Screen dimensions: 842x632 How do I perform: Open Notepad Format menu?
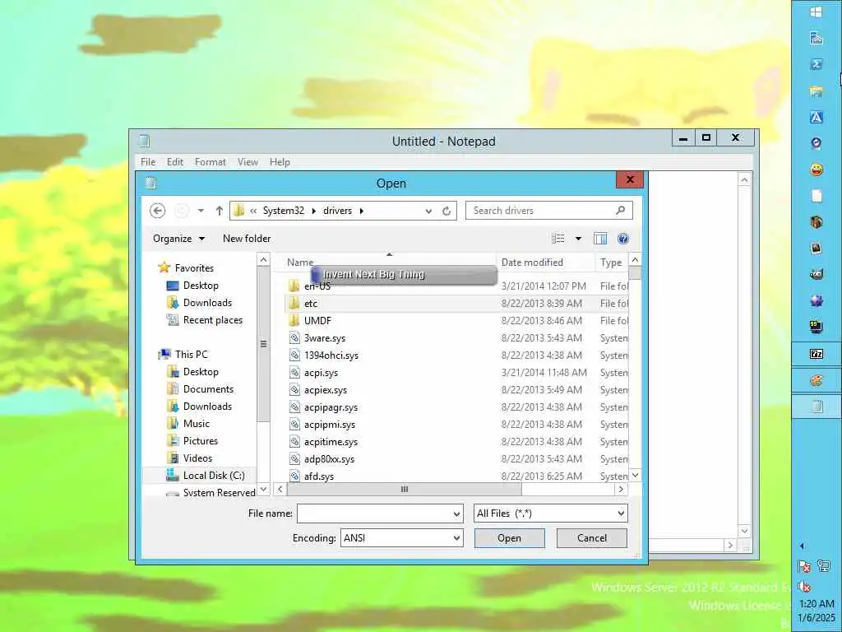tap(210, 162)
